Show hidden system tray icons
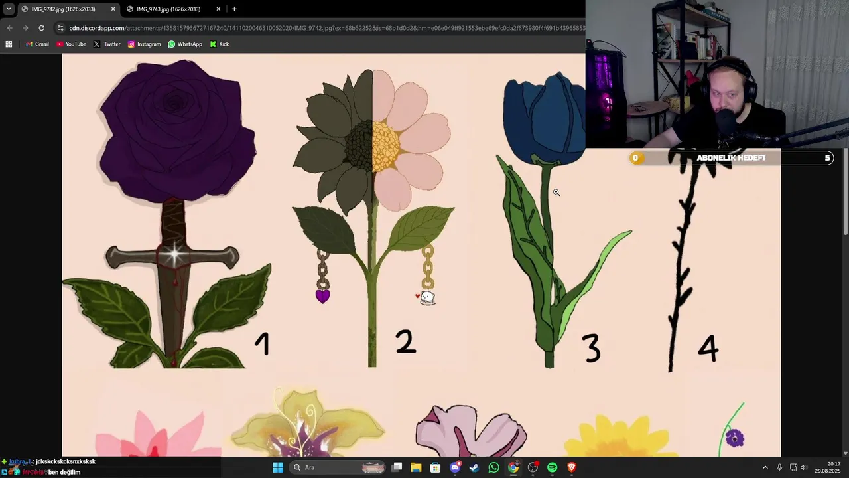This screenshot has height=478, width=849. [765, 467]
